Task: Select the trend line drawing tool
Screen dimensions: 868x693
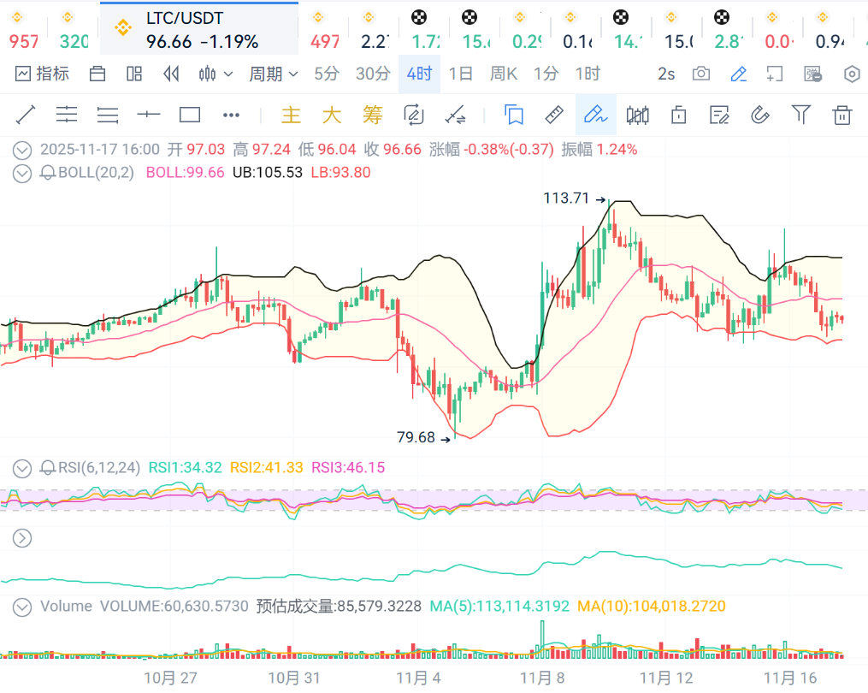Action: (x=26, y=115)
